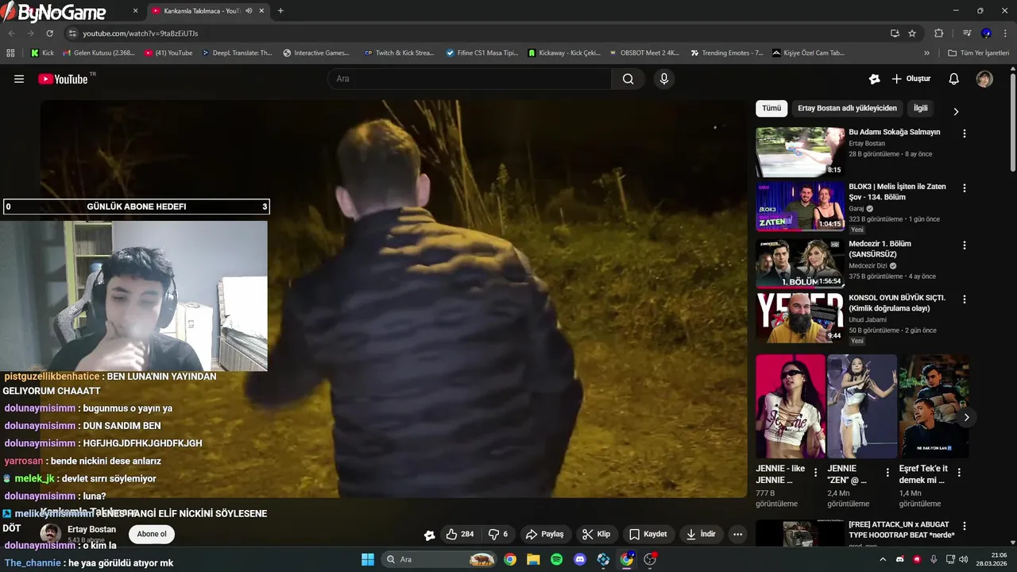Launch Spotify from the taskbar

click(557, 559)
